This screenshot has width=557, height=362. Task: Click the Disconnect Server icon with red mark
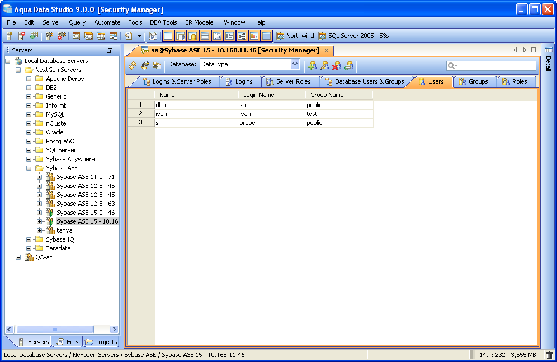point(62,36)
